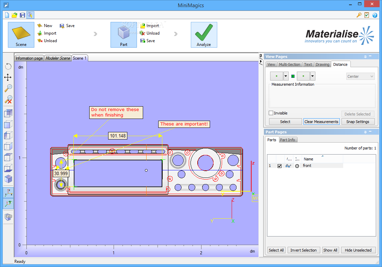Viewport: 382px width, 267px height.
Task: Click the open folder icon in quick toolbar
Action: point(14,15)
